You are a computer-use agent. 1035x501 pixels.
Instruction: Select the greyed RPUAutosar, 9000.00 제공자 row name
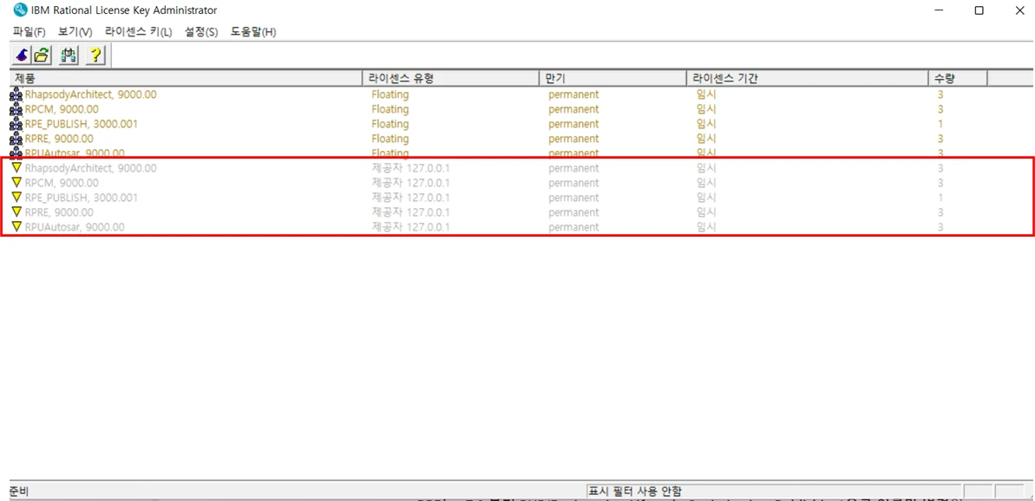click(75, 227)
